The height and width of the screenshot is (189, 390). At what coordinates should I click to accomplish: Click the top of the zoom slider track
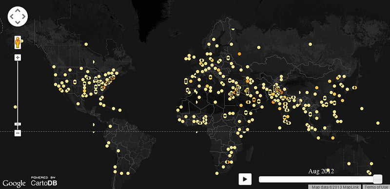tap(18, 62)
